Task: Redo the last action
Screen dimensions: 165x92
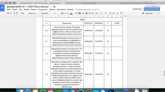Action: tap(14, 13)
